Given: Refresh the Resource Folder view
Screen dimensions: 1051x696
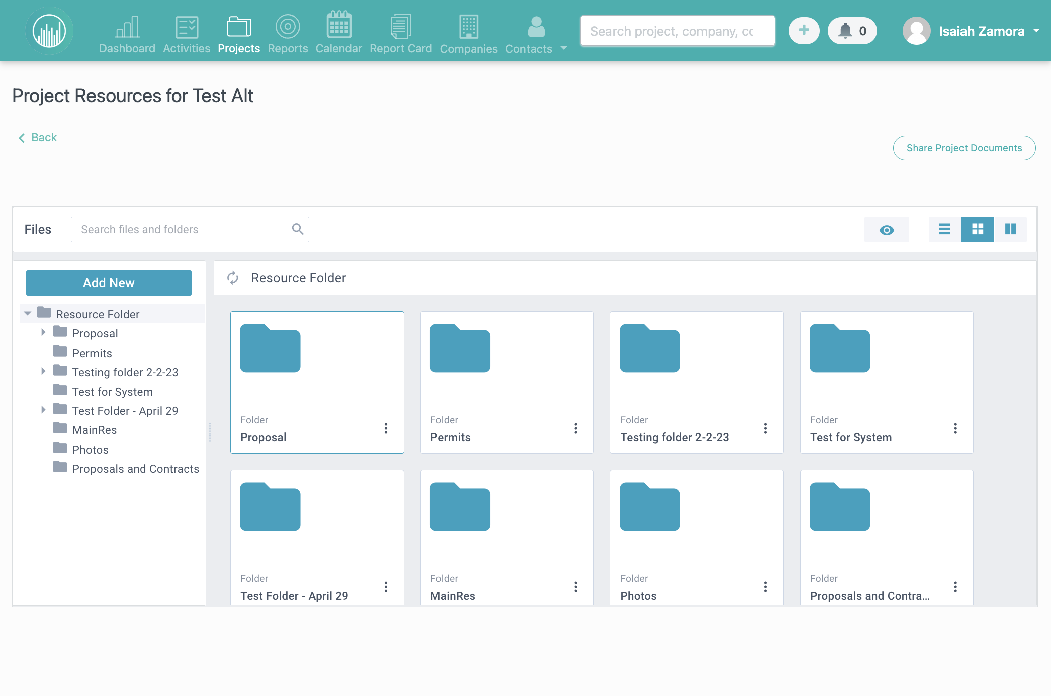Looking at the screenshot, I should (x=232, y=278).
